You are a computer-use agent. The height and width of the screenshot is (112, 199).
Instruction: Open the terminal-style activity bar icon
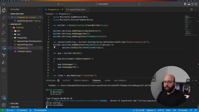(4, 70)
